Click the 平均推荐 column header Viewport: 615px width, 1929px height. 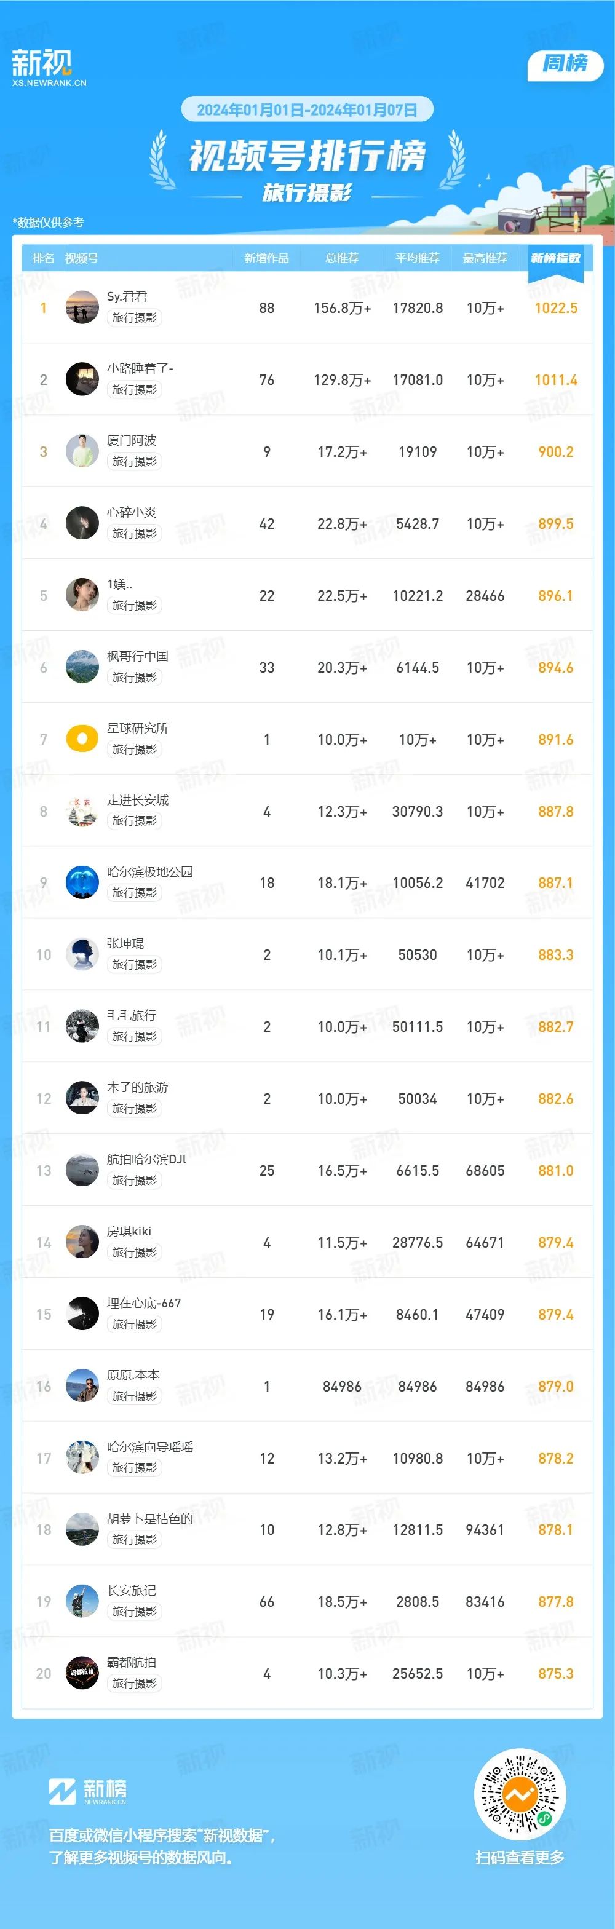(417, 258)
